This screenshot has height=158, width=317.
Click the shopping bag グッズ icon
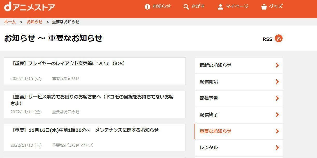264,7
